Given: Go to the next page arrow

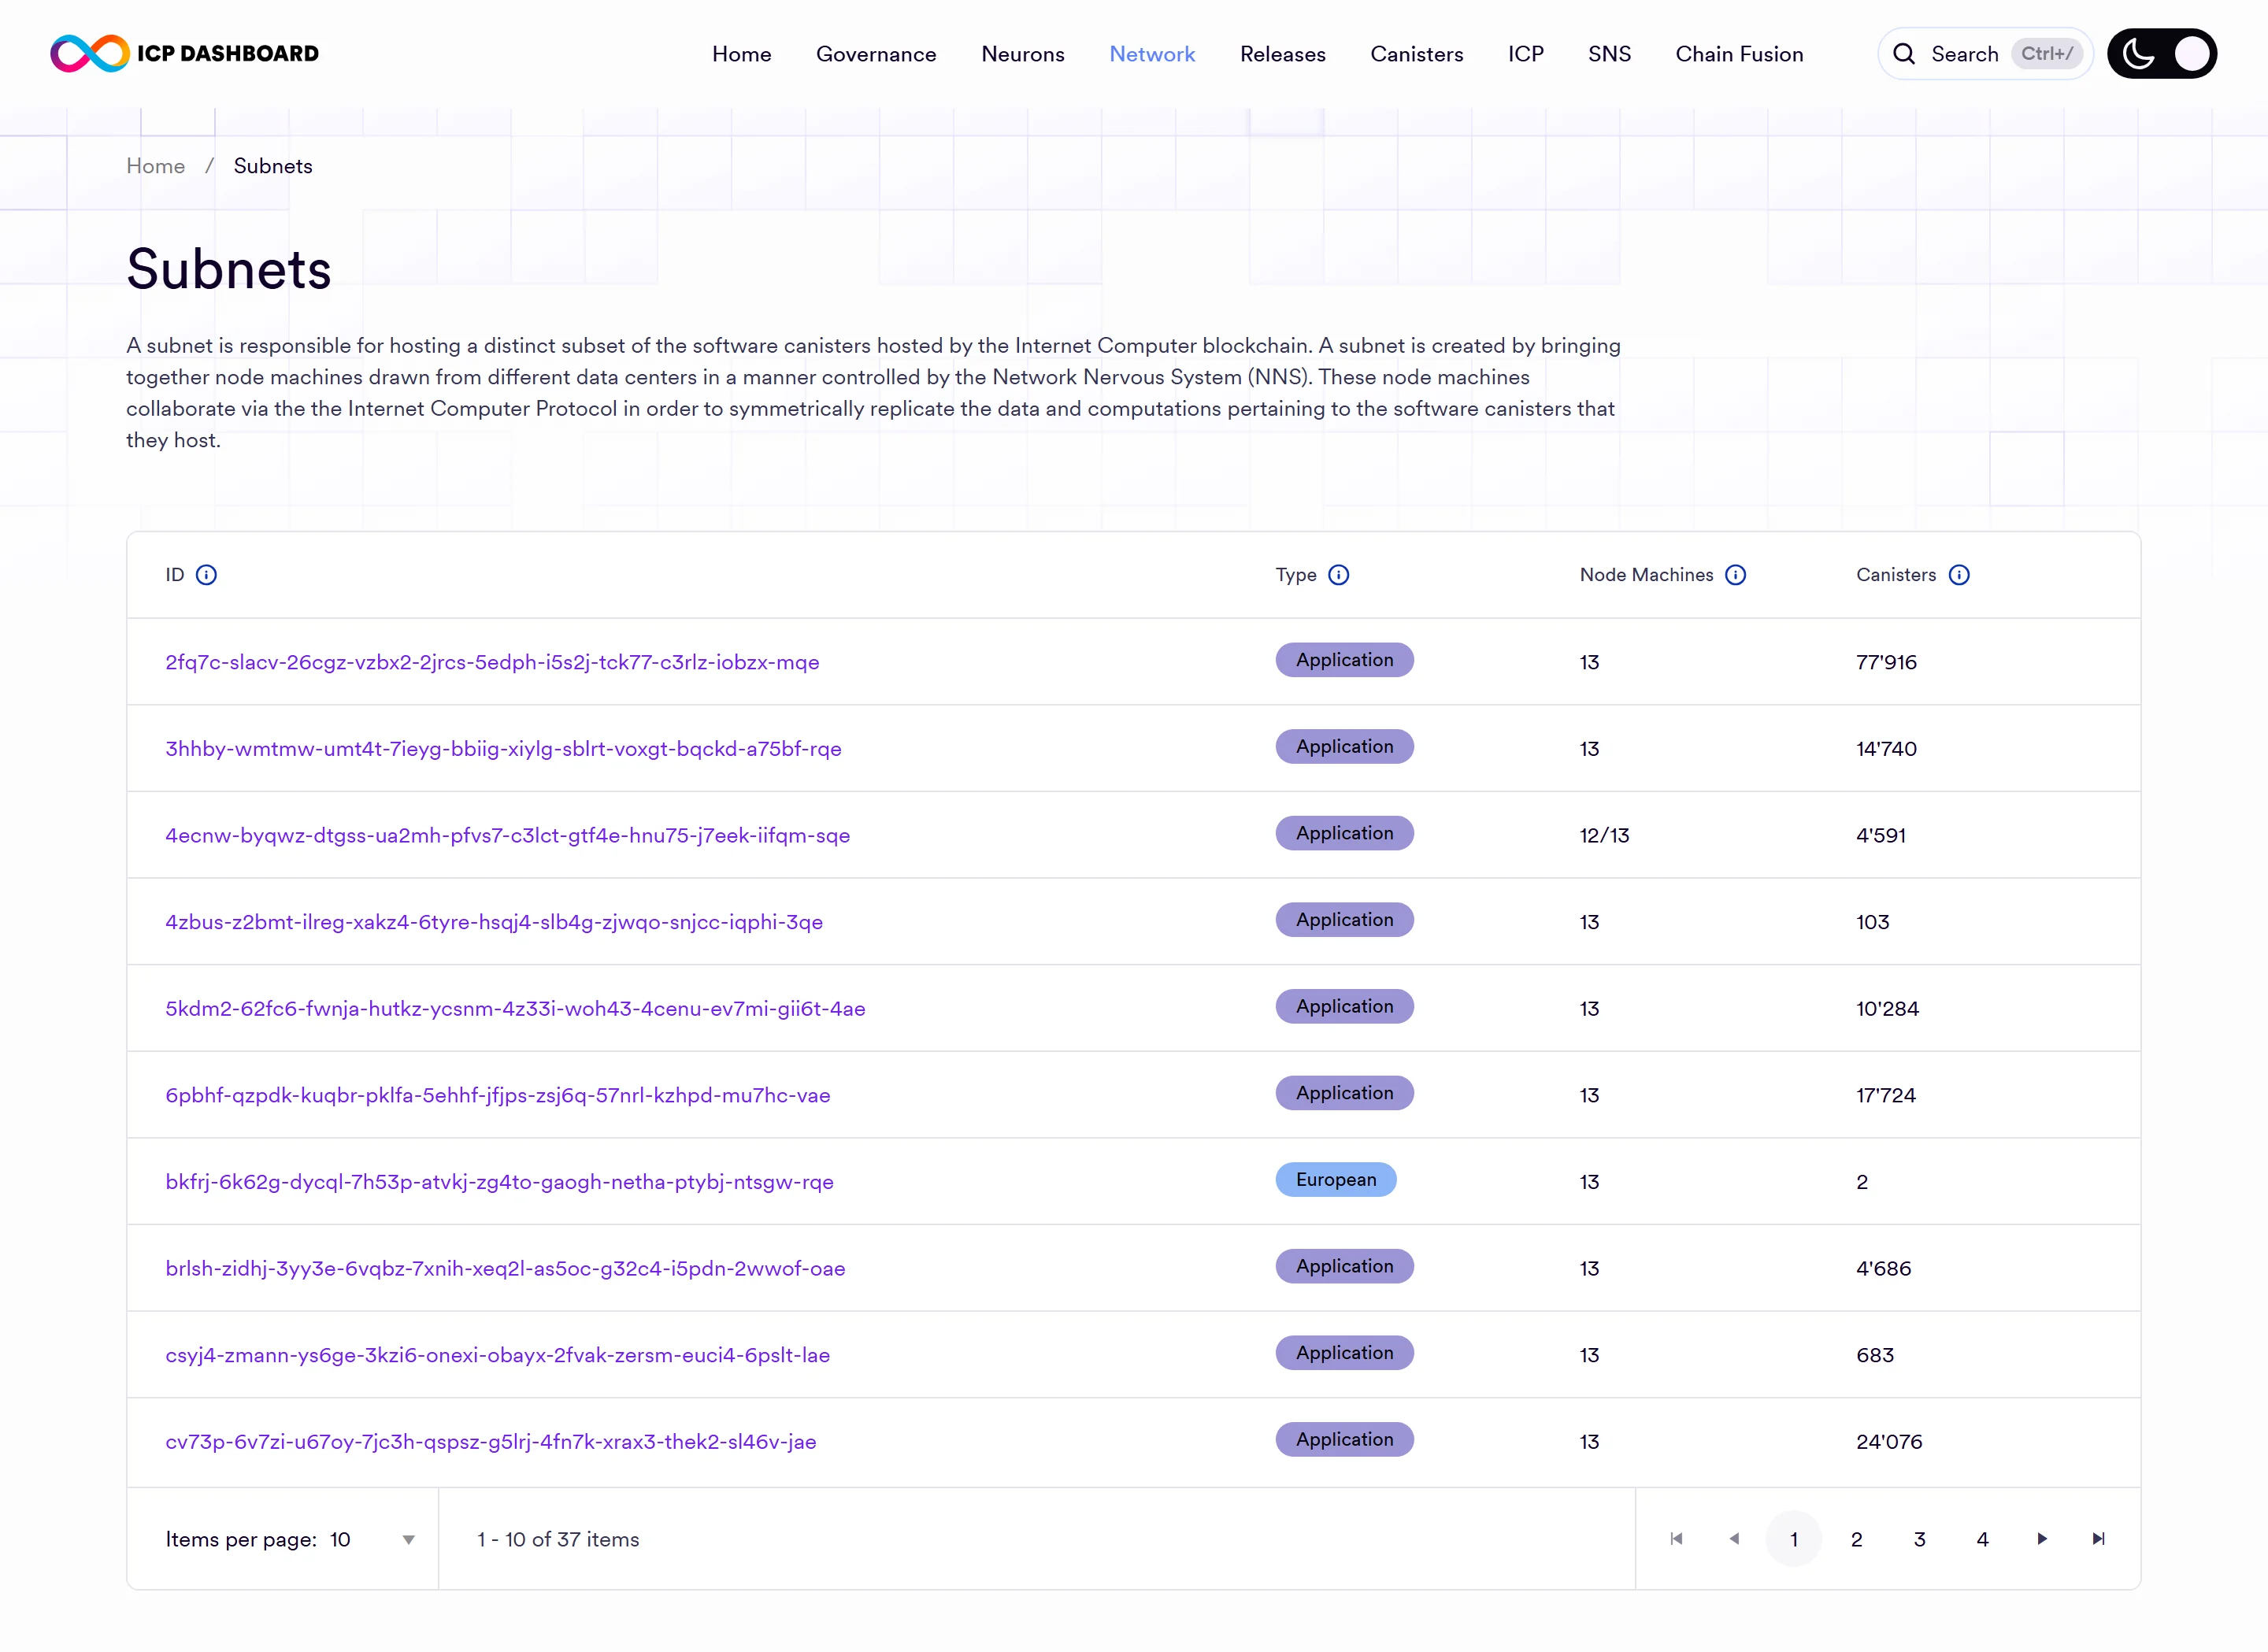Looking at the screenshot, I should 2041,1539.
